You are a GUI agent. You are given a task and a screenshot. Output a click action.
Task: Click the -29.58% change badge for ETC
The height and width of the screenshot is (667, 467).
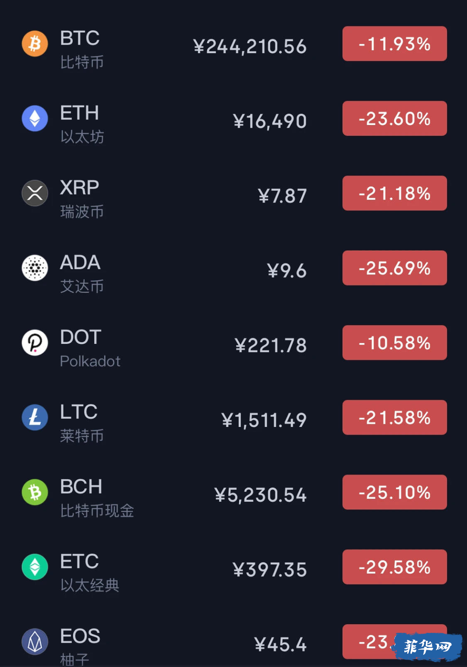395,567
